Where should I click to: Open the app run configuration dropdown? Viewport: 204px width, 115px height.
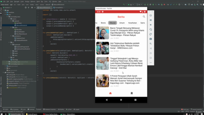(x=131, y=4)
